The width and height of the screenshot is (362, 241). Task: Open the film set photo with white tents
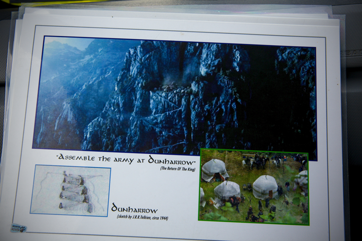[x=253, y=186]
